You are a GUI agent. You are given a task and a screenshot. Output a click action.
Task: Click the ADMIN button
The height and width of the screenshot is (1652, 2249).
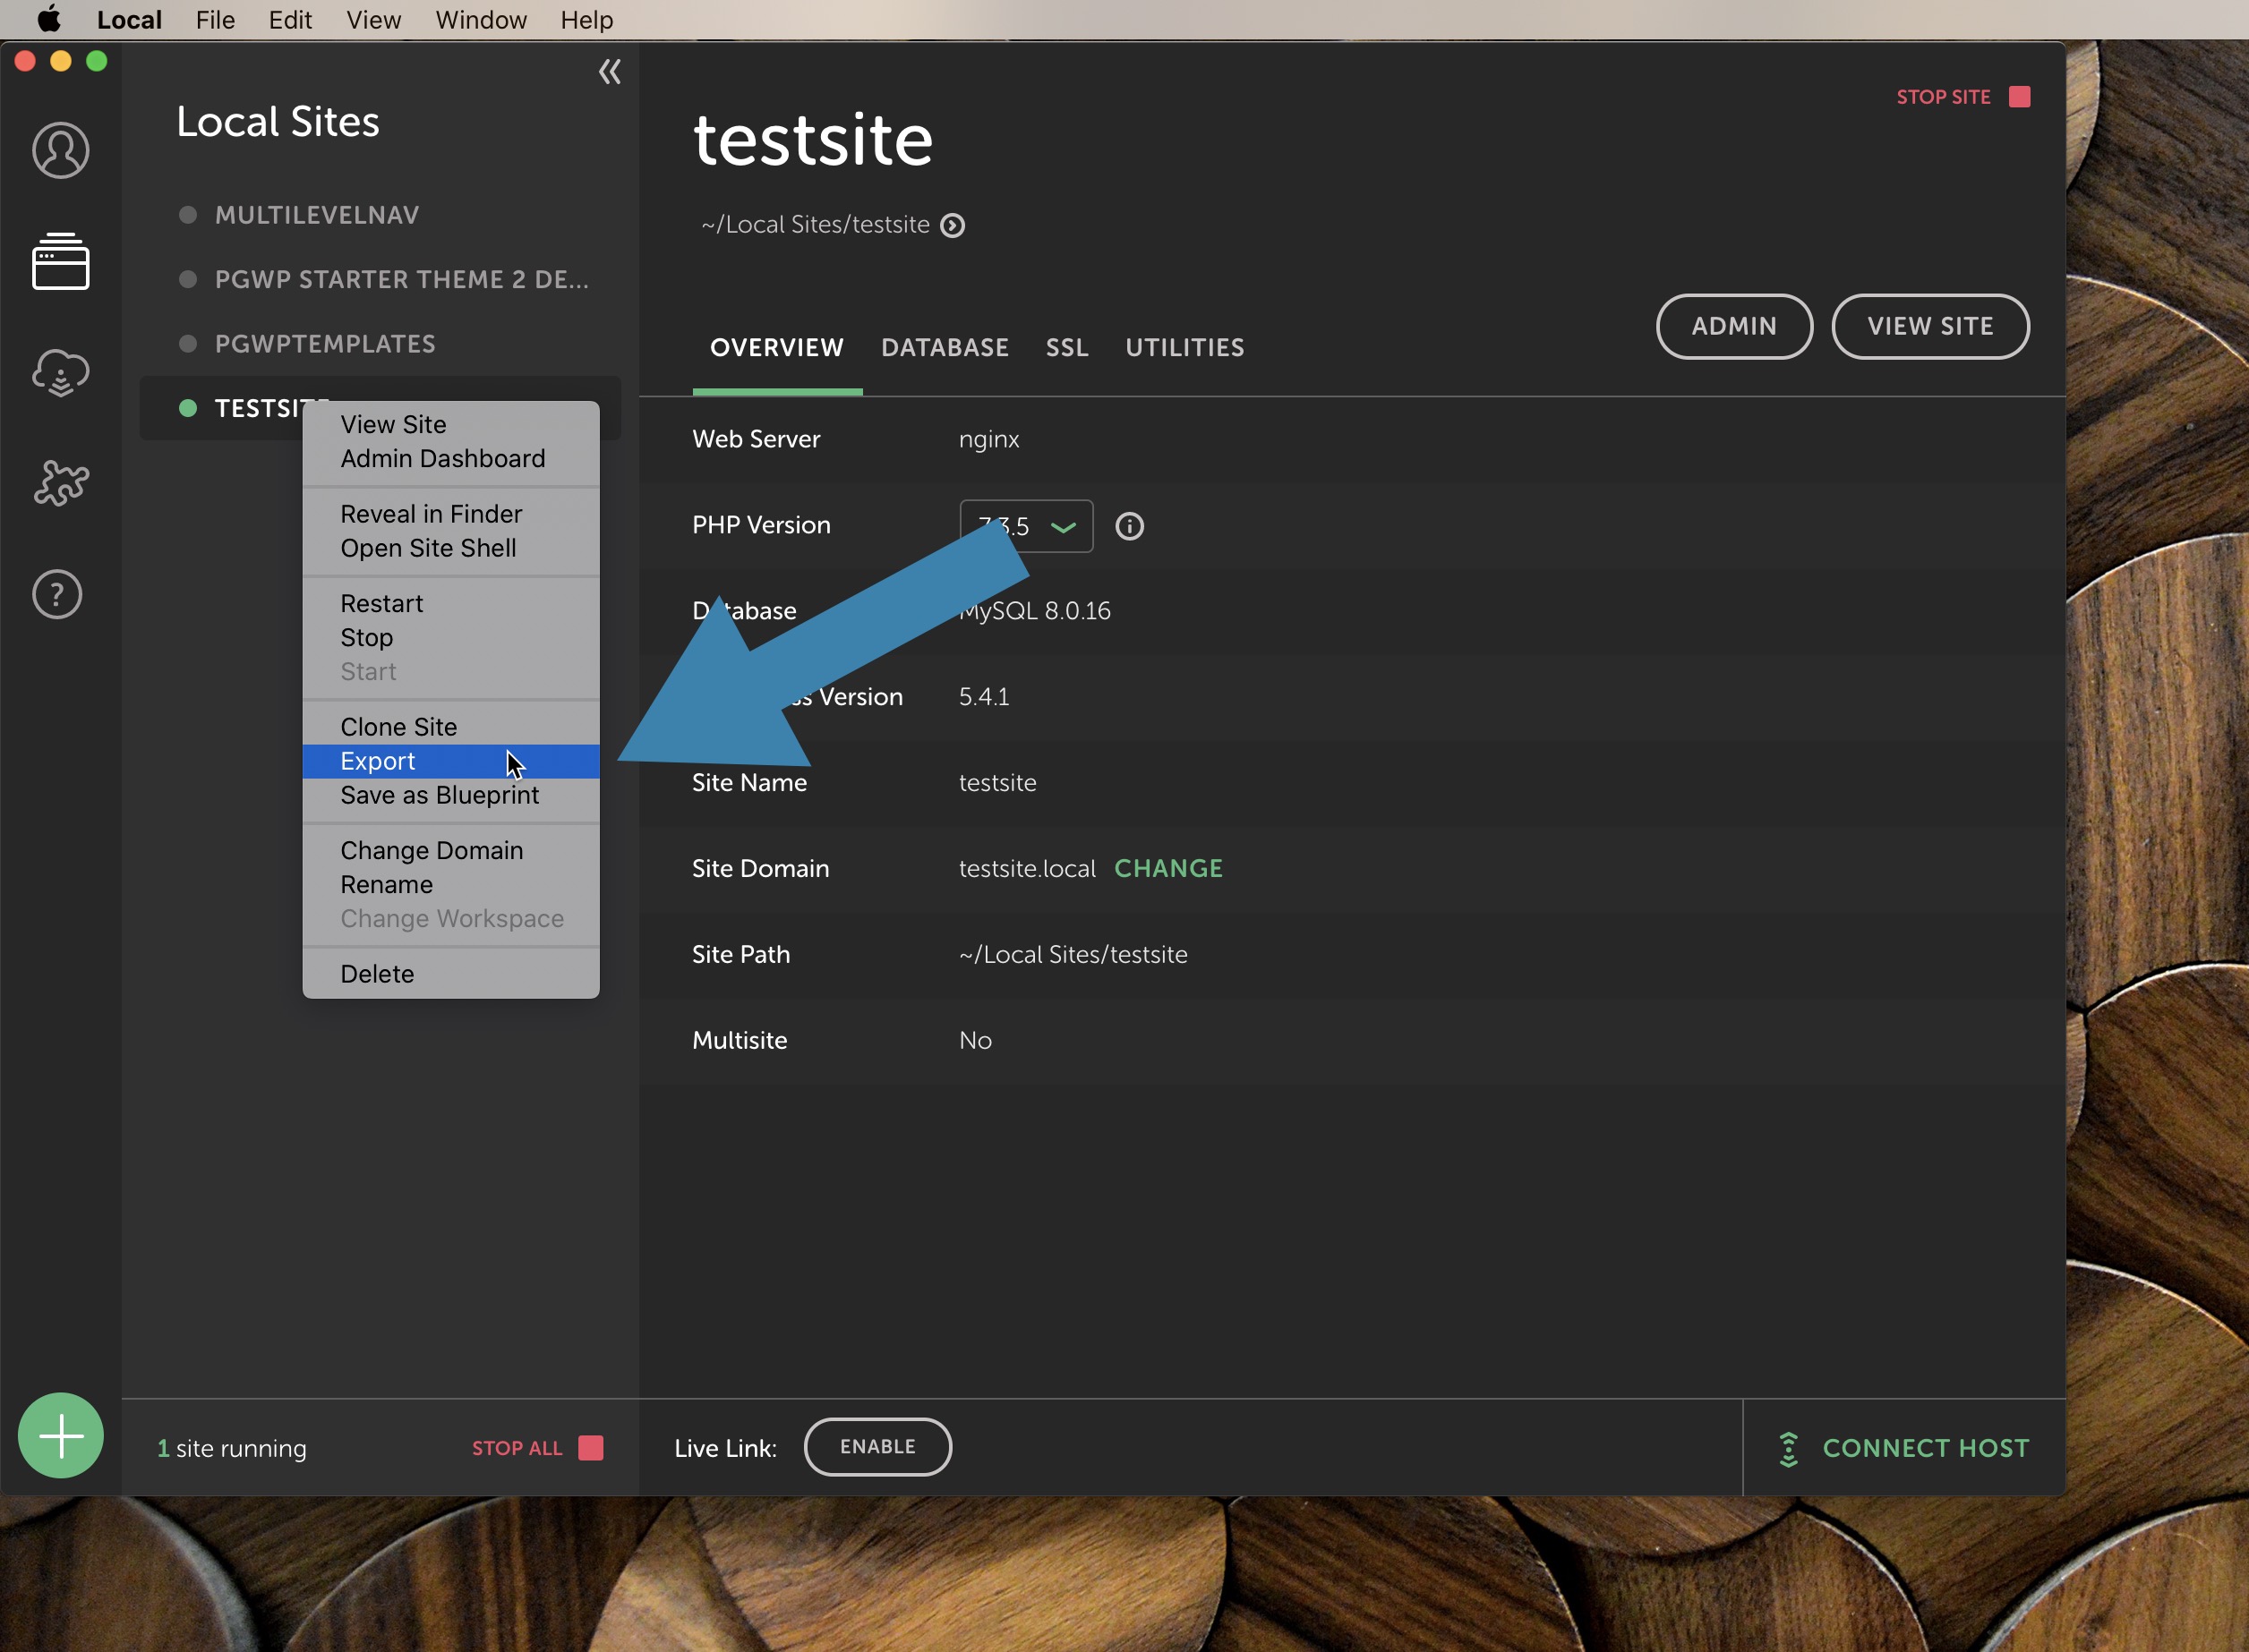pos(1734,326)
